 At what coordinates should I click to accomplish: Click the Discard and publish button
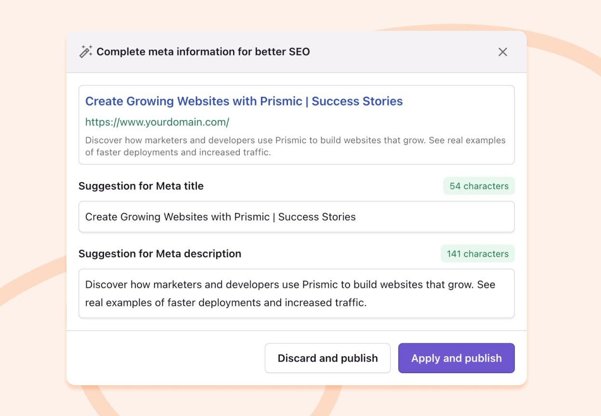tap(327, 358)
